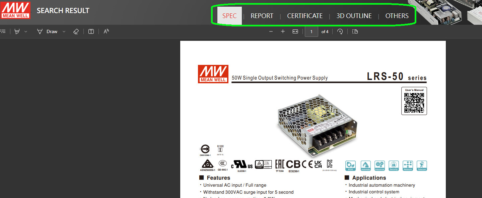Open the table of contents icon
This screenshot has width=482, height=198.
point(3,31)
